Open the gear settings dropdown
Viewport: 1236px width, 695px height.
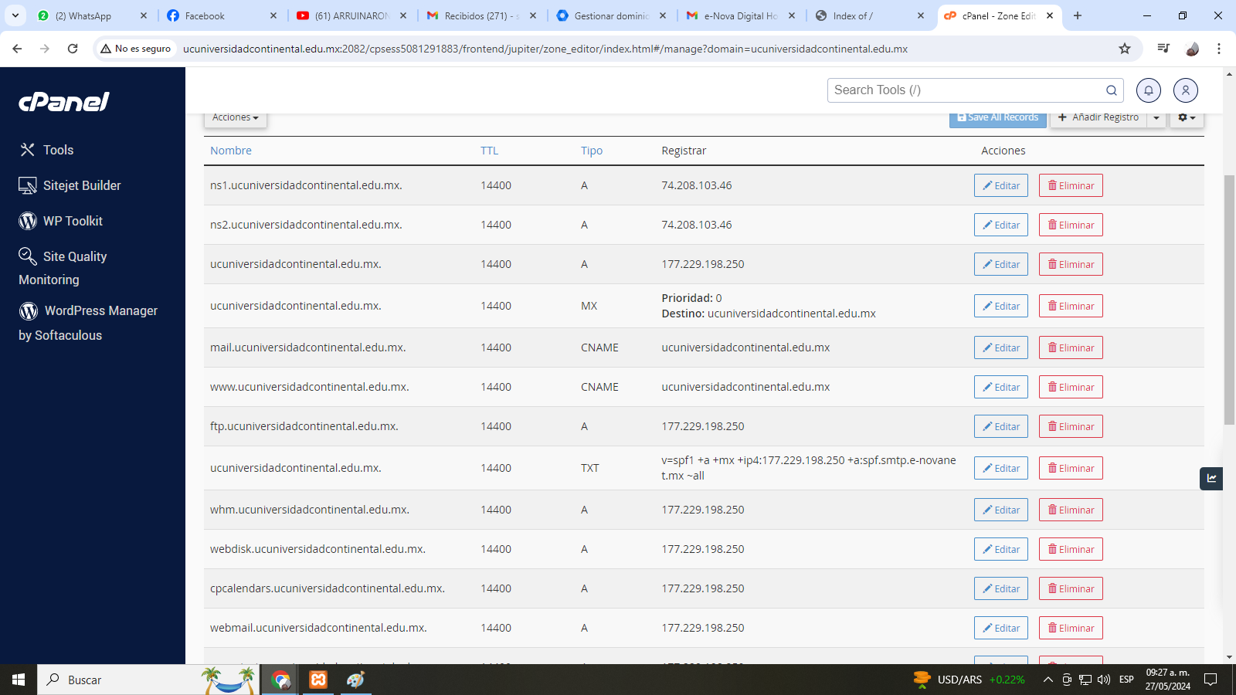tap(1186, 118)
